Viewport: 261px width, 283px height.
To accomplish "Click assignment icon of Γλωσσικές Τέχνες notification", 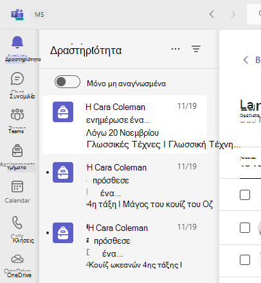I will pos(63,112).
